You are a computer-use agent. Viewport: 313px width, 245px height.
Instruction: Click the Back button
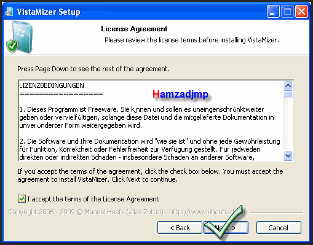coord(180,228)
